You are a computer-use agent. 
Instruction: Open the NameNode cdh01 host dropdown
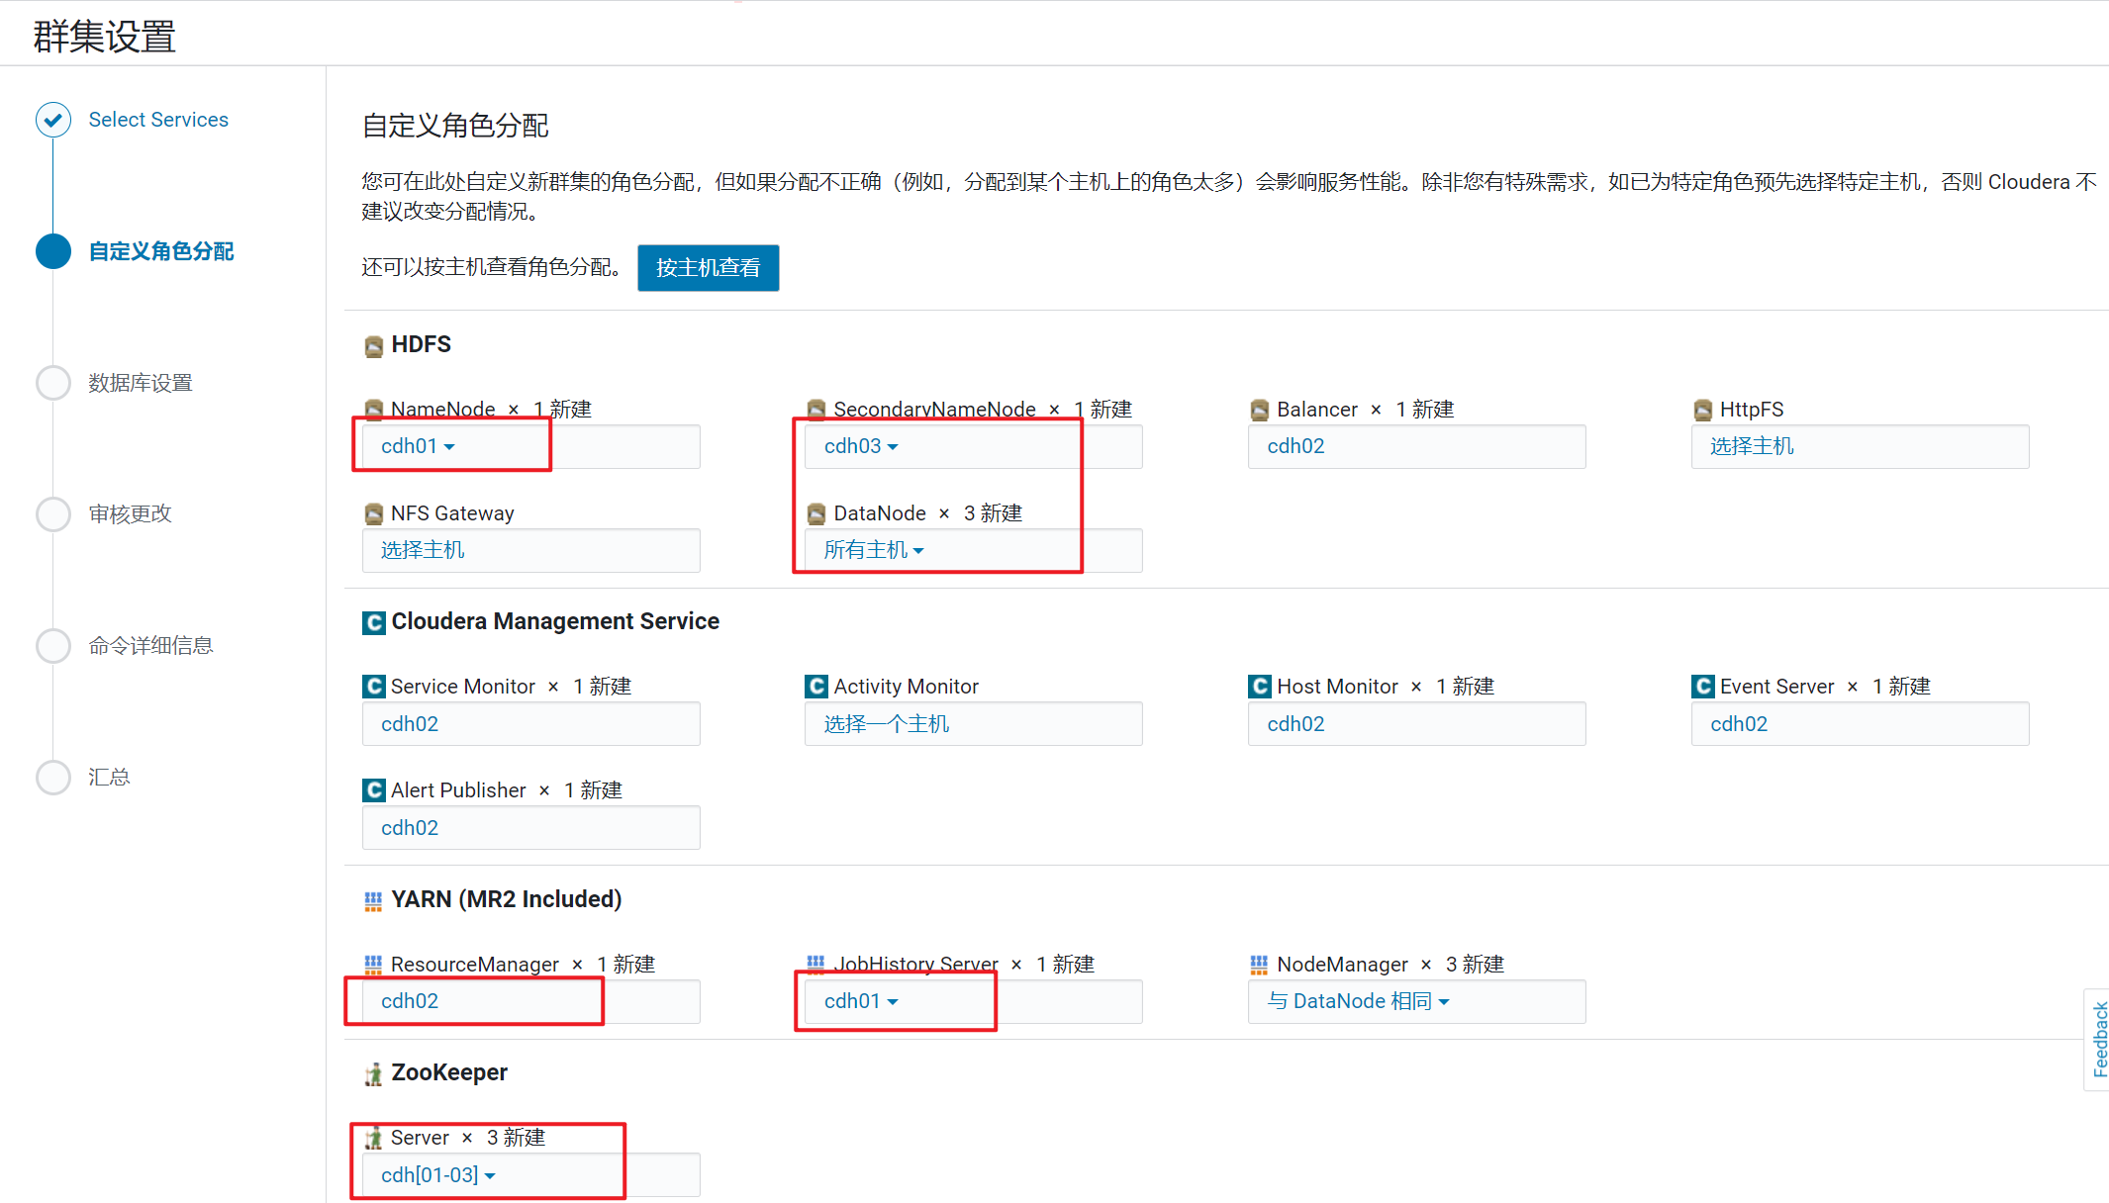(418, 446)
